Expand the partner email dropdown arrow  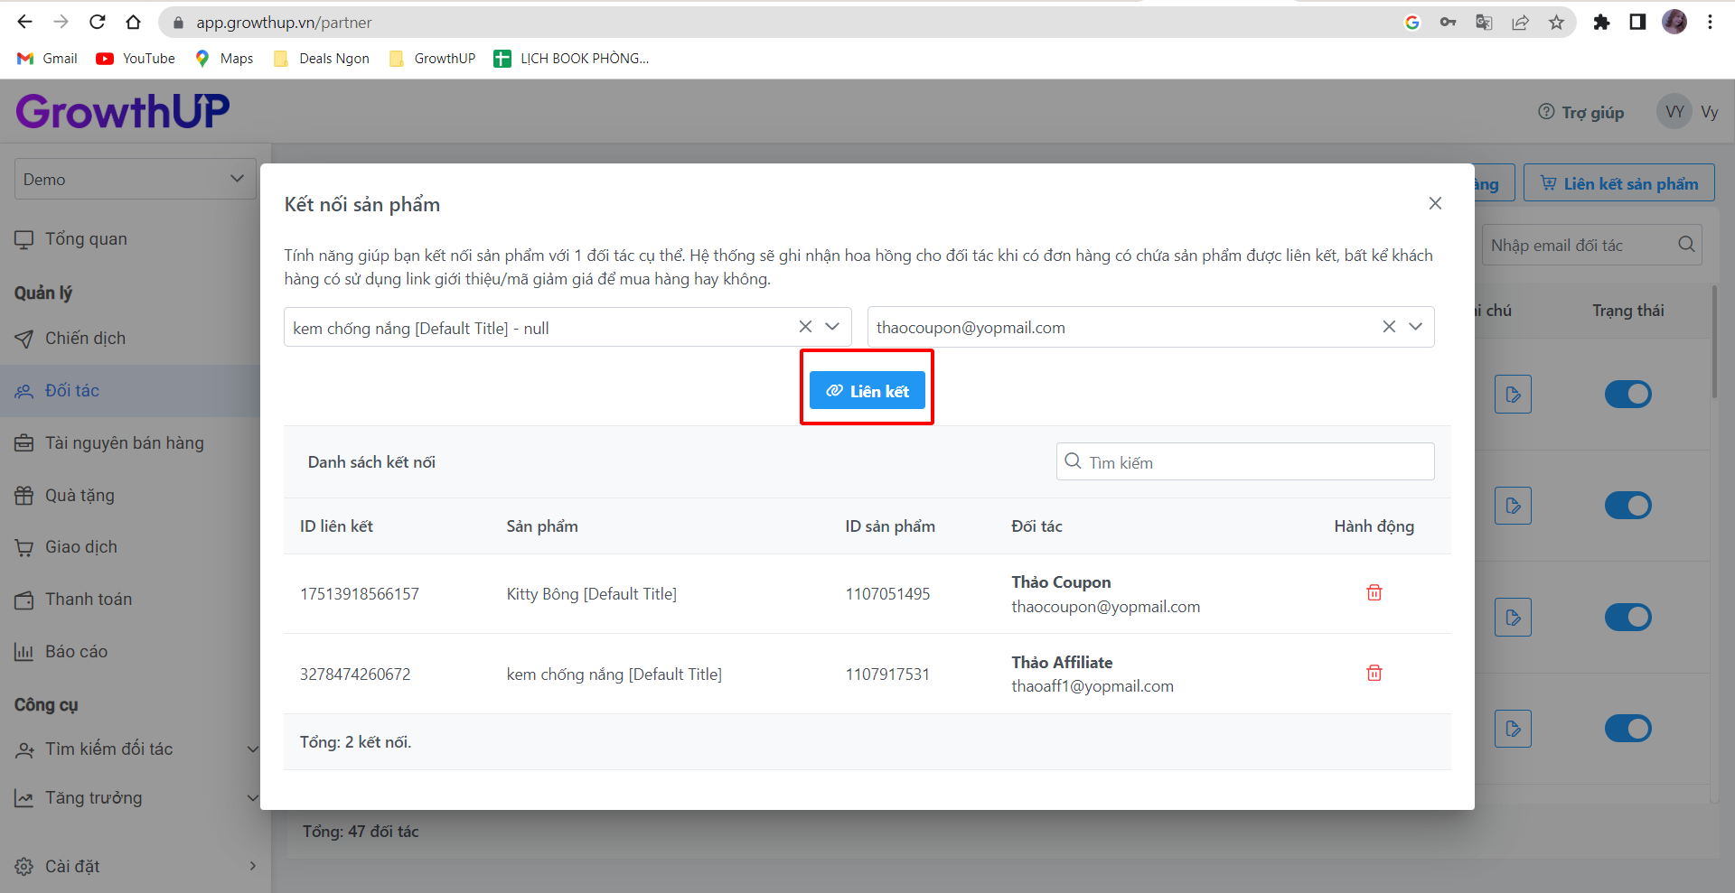point(1416,327)
